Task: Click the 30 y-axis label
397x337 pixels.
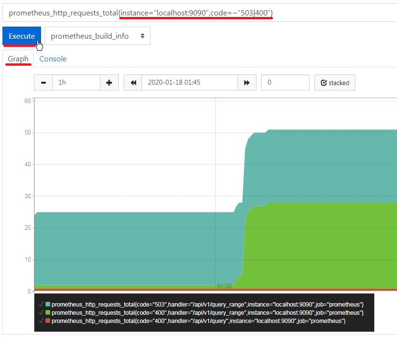Action: coord(28,196)
